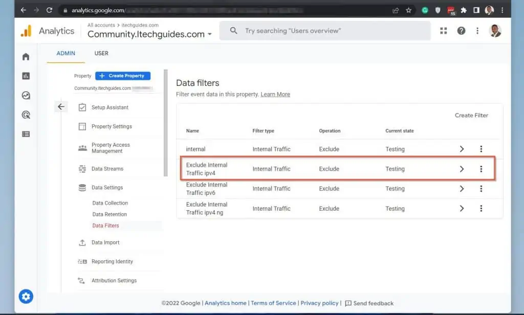
Task: Open the Reports bar chart icon
Action: click(26, 76)
